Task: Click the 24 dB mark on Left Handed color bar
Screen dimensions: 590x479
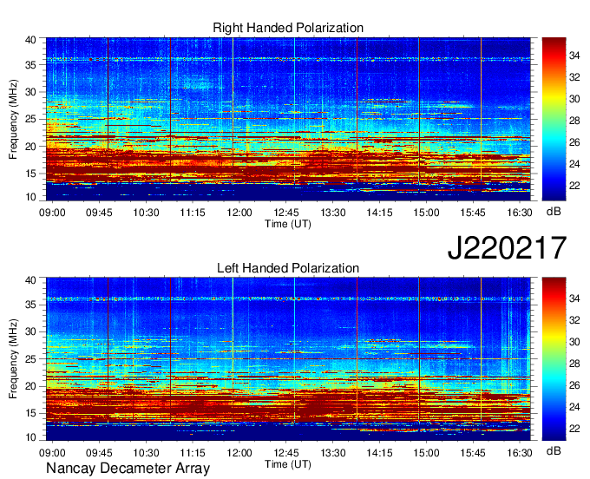Action: coord(574,407)
